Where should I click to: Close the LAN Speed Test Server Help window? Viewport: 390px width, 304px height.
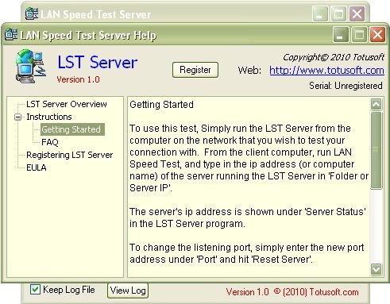point(377,35)
